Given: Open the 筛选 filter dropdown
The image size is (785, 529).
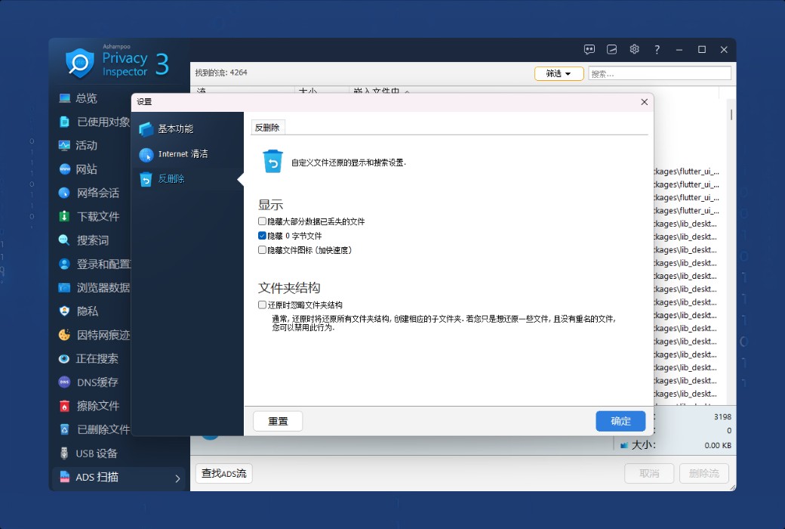Looking at the screenshot, I should click(x=559, y=73).
